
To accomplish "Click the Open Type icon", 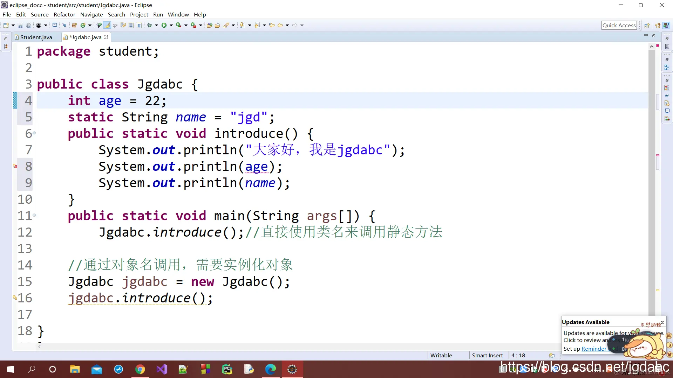I will (x=209, y=25).
